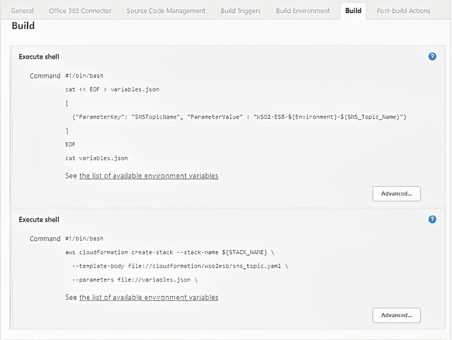452x340 pixels.
Task: Open the environment variables list in the second step
Action: (x=149, y=297)
